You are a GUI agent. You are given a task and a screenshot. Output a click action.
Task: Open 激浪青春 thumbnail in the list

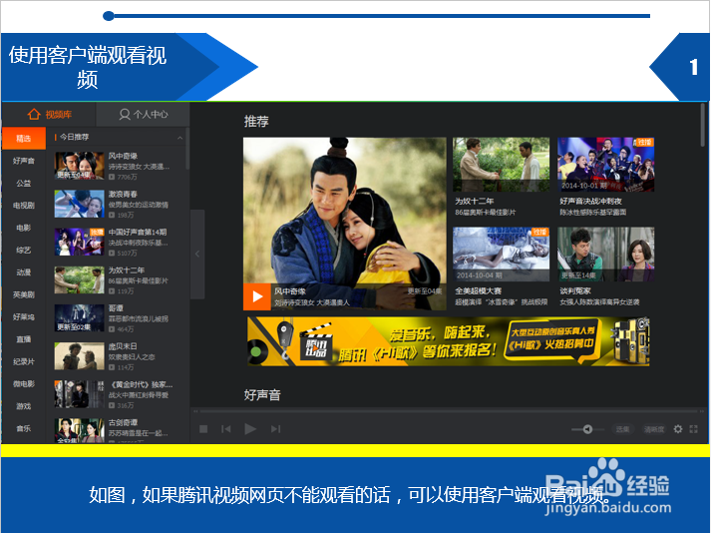[80, 204]
